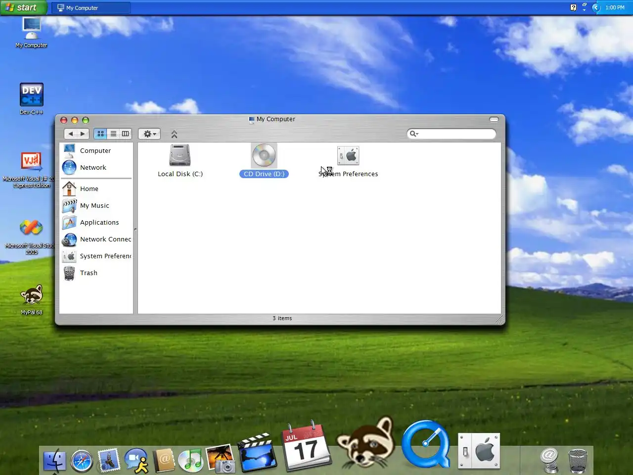
Task: Open System Preferences icon in dock
Action: tap(479, 451)
